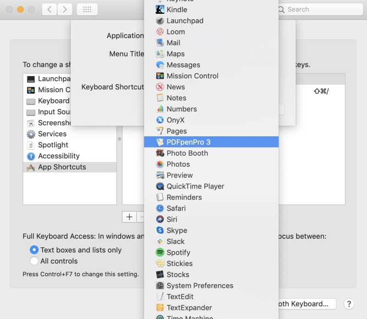
Task: Click the Slack app icon
Action: click(x=160, y=241)
